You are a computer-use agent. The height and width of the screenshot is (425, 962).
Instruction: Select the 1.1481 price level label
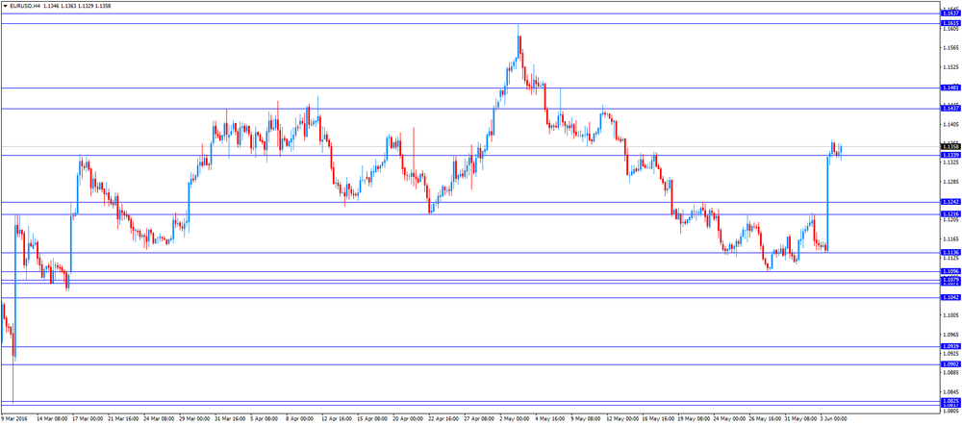[950, 87]
